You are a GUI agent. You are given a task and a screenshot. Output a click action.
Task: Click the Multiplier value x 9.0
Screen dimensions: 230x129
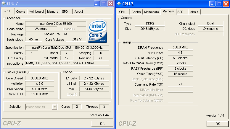point(39,84)
